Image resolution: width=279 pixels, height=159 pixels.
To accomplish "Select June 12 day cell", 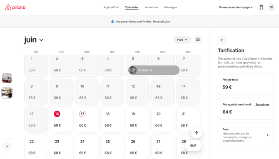I will pyautogui.click(x=137, y=92).
